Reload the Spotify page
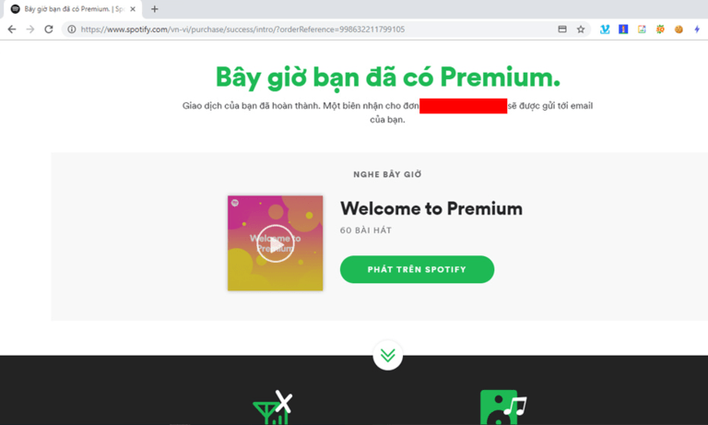The image size is (708, 425). click(x=49, y=30)
